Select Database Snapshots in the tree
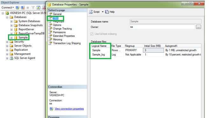Screen dimensions: 210x118 (x=31, y=25)
